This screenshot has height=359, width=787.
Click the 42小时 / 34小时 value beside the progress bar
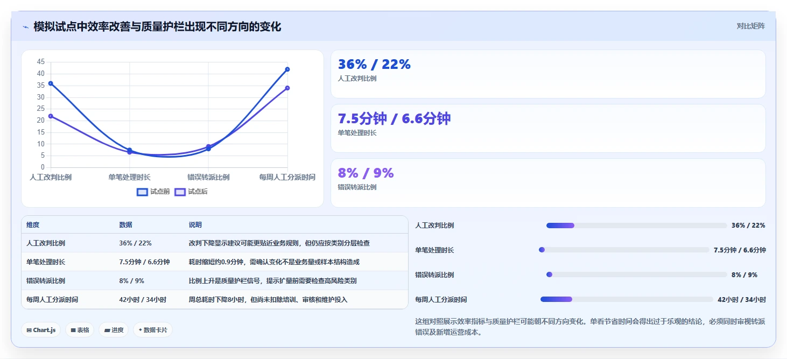(742, 300)
